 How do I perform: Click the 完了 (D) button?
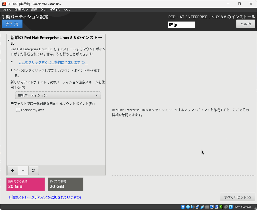[x=12, y=24]
